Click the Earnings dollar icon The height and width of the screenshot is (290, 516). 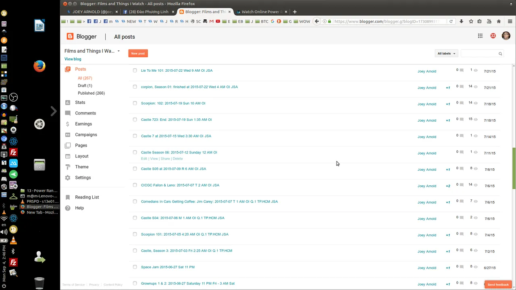tap(68, 124)
